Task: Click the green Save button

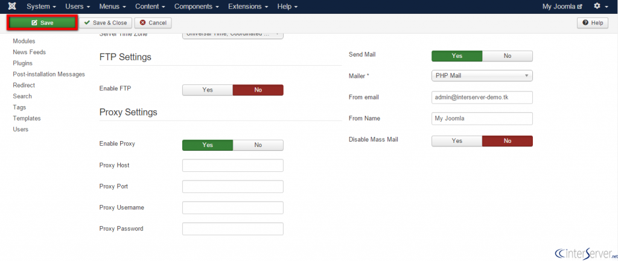Action: (42, 23)
